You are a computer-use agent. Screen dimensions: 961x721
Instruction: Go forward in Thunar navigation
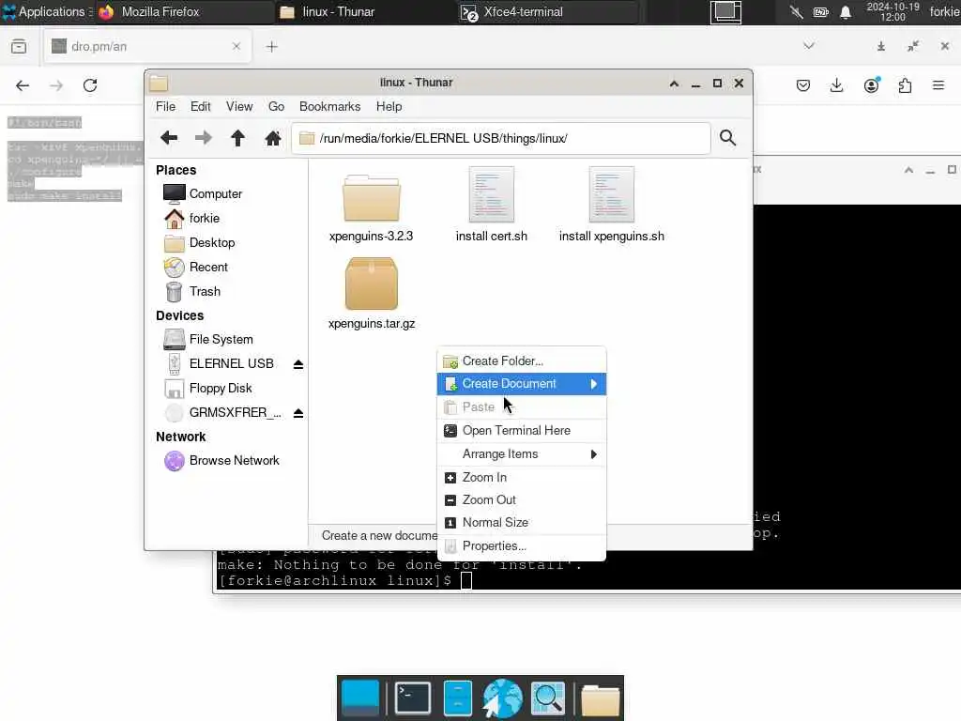(x=204, y=138)
